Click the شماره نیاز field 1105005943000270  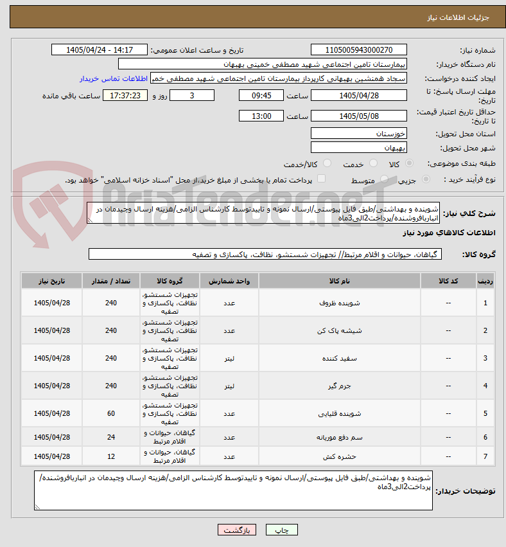[x=358, y=50]
